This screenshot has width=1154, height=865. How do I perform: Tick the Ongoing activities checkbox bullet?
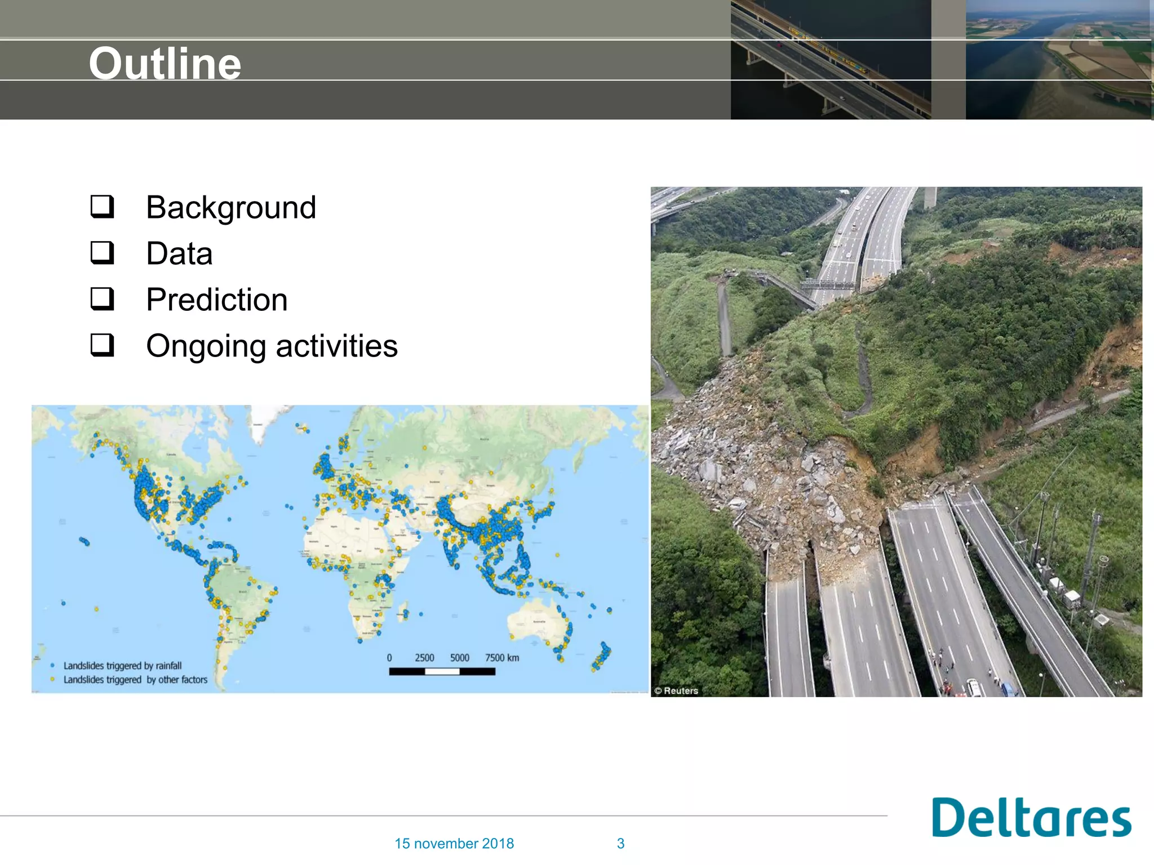click(x=102, y=345)
